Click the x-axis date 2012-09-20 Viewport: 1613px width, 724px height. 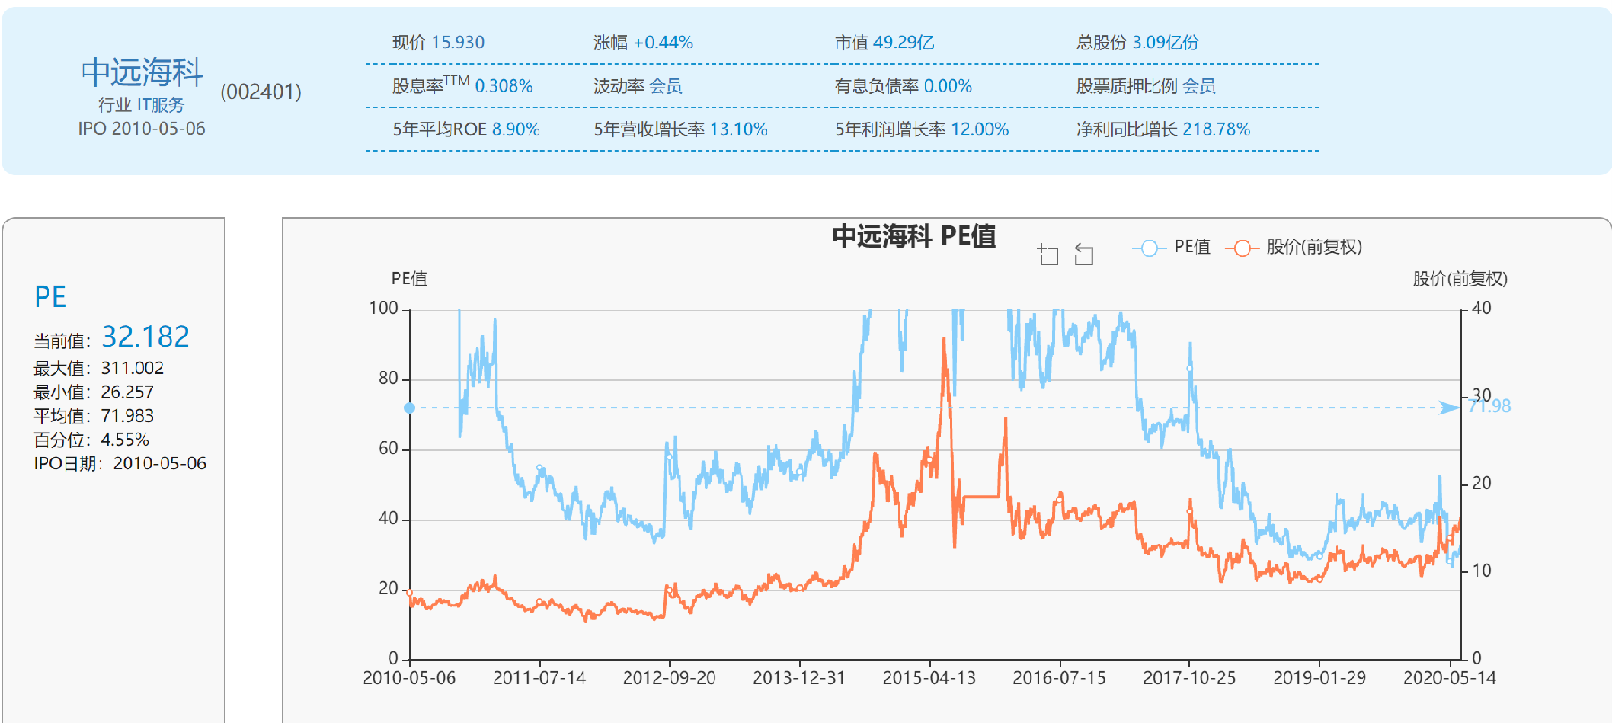670,677
